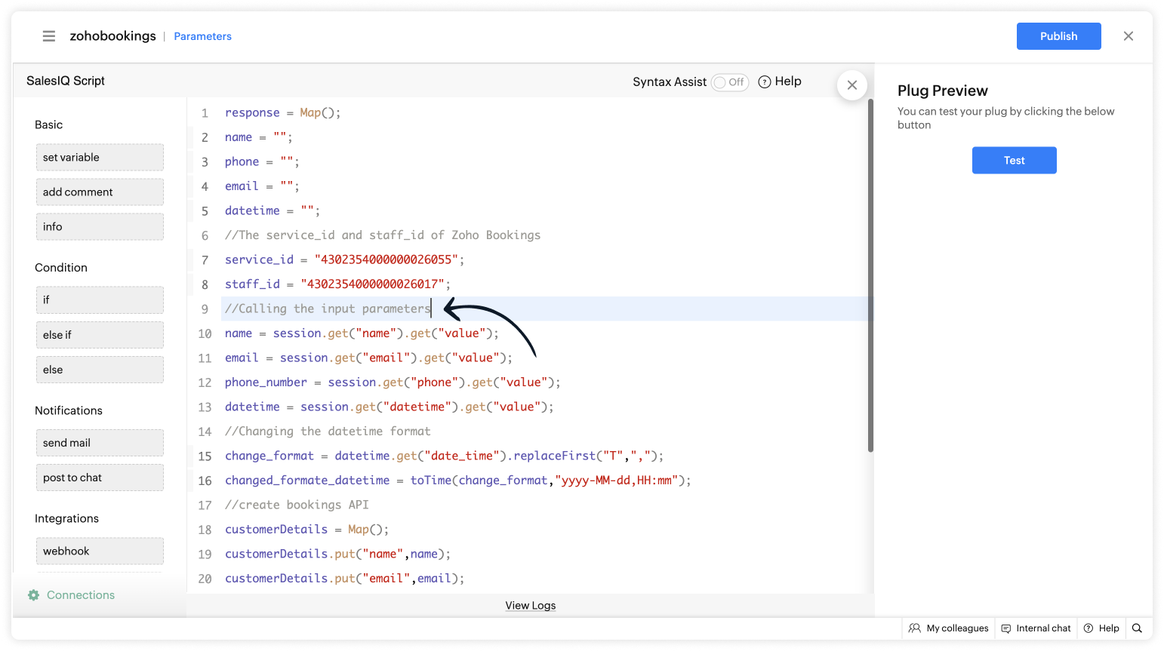The width and height of the screenshot is (1164, 651).
Task: Publish the plug
Action: [1058, 36]
